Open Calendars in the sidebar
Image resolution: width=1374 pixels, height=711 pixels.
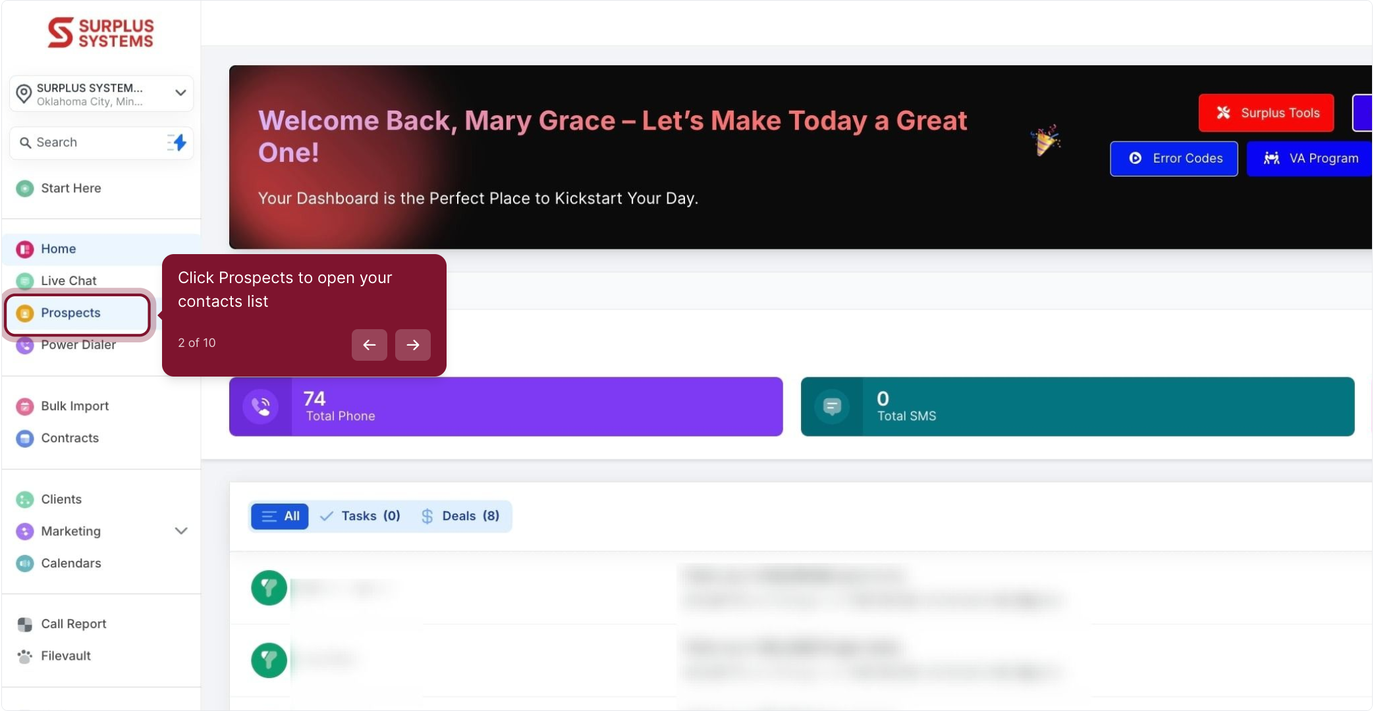click(70, 563)
